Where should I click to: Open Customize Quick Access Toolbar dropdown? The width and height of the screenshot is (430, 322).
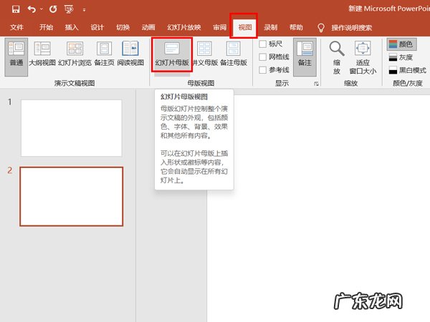[85, 11]
